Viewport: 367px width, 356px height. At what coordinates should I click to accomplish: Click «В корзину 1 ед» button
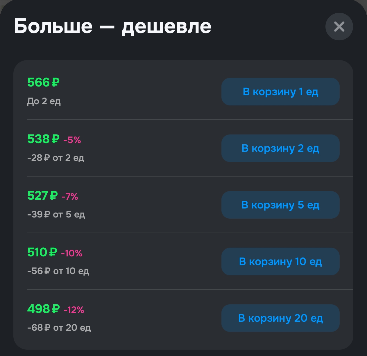pos(280,92)
